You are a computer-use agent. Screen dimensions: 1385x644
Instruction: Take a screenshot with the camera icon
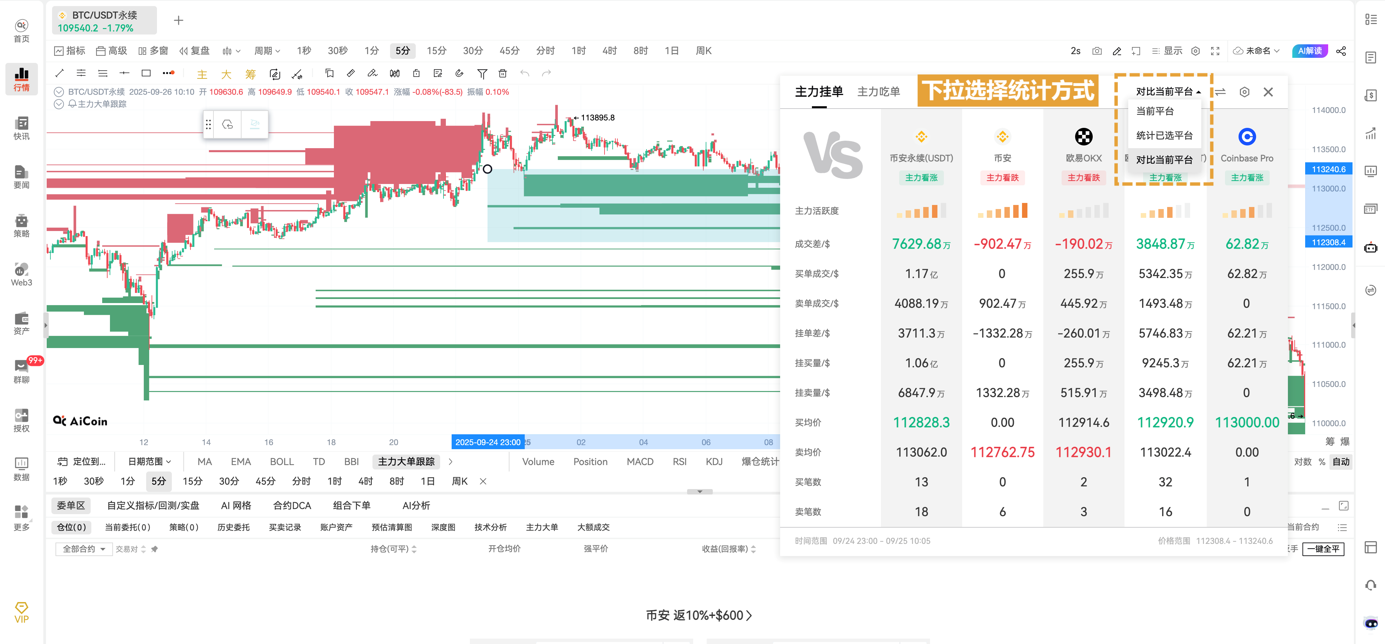point(1097,50)
